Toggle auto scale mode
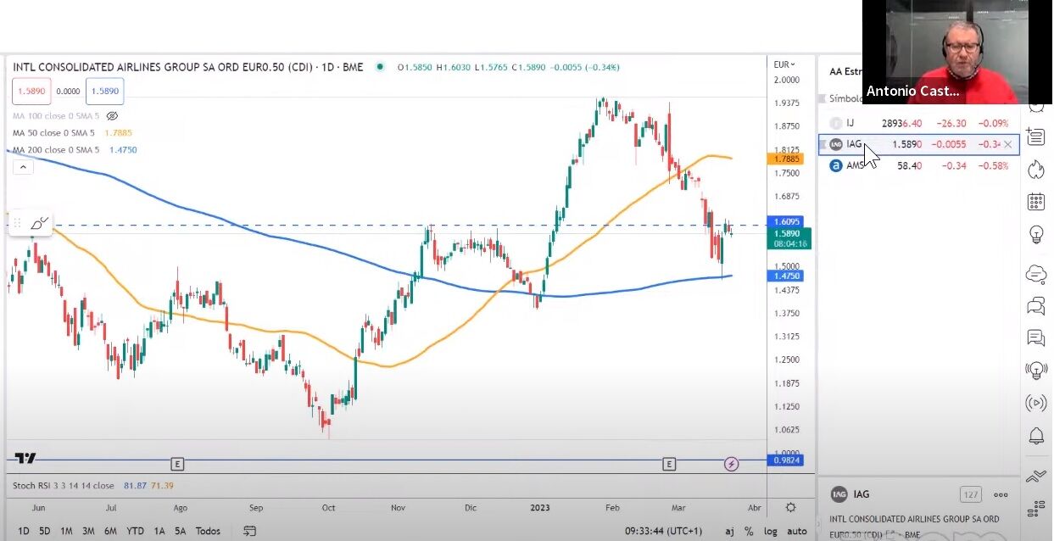This screenshot has height=541, width=1054. 797,531
